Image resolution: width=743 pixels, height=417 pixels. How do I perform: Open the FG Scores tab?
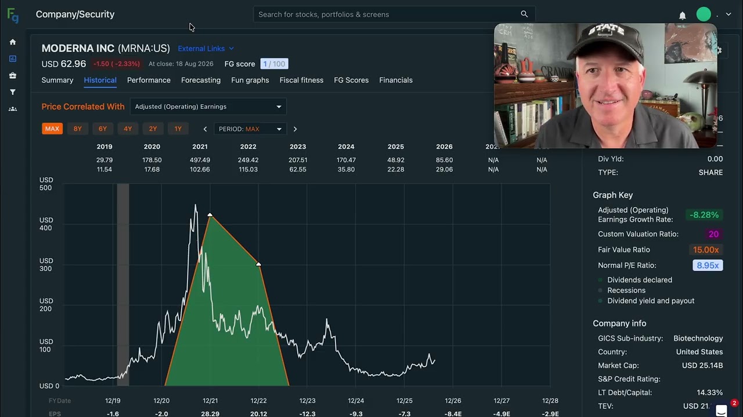(x=351, y=80)
